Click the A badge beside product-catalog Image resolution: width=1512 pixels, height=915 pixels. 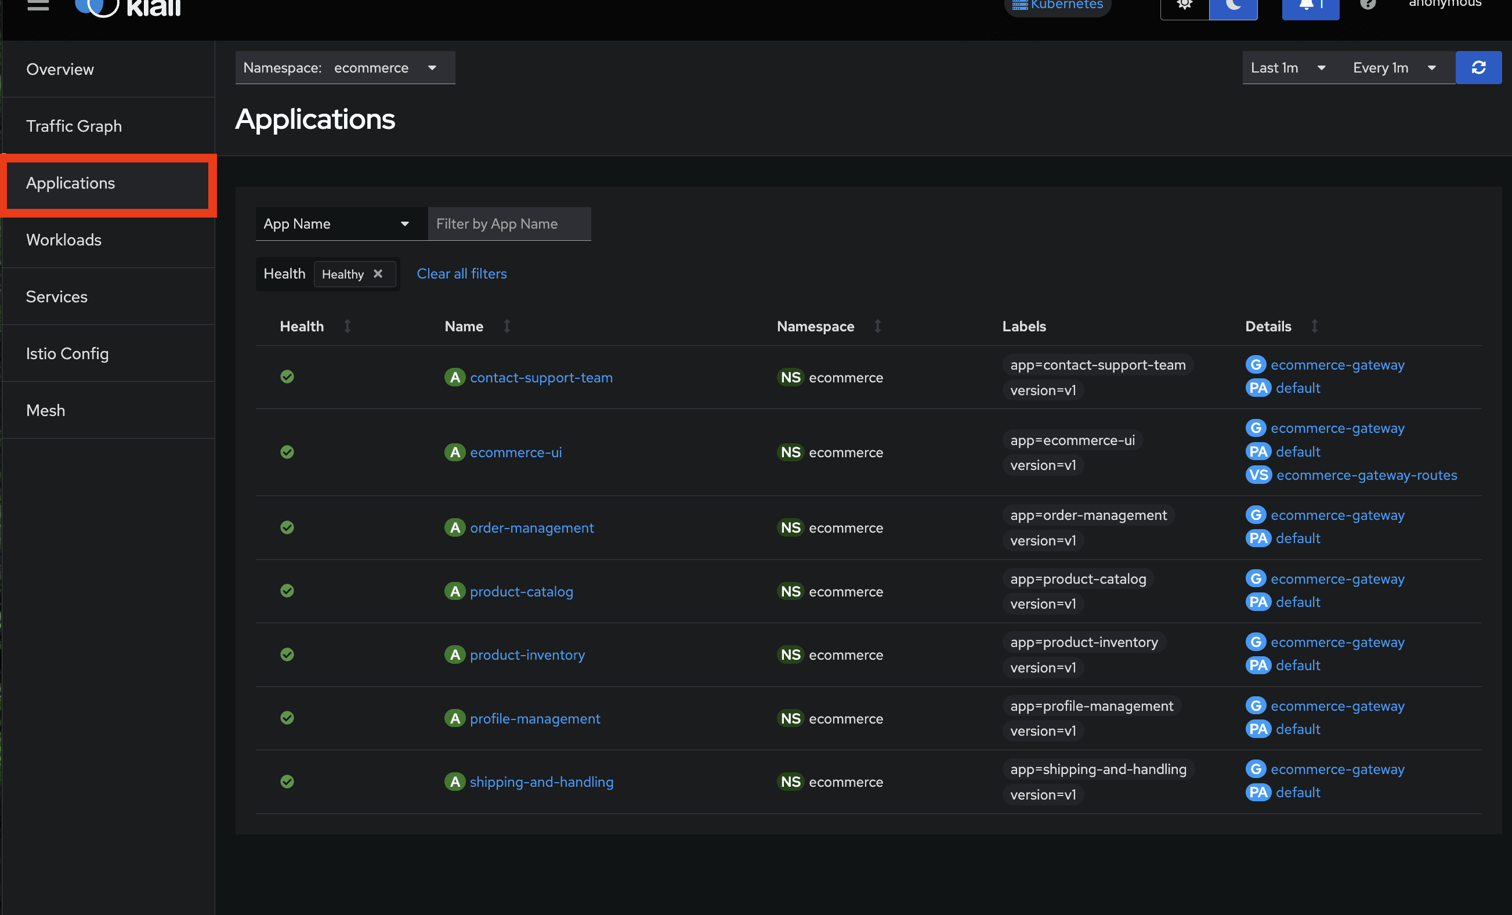(x=455, y=592)
